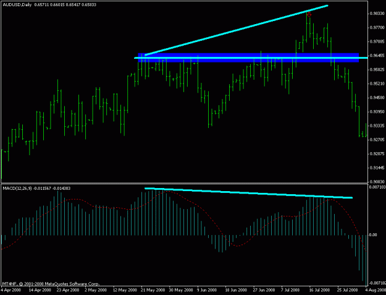The height and width of the screenshot is (295, 386).
Task: Click the 0.93950 price axis label
Action: (x=377, y=112)
